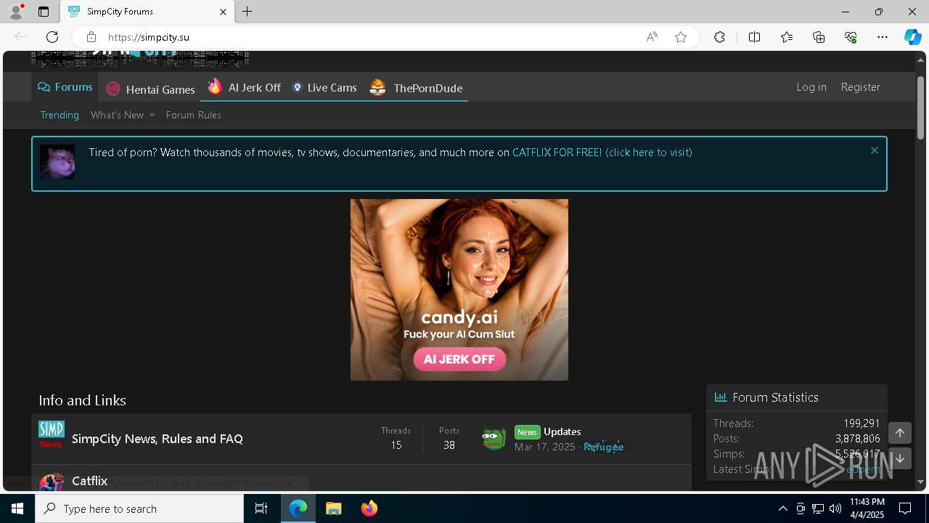Image resolution: width=929 pixels, height=523 pixels.
Task: Open the What's New link
Action: click(117, 115)
